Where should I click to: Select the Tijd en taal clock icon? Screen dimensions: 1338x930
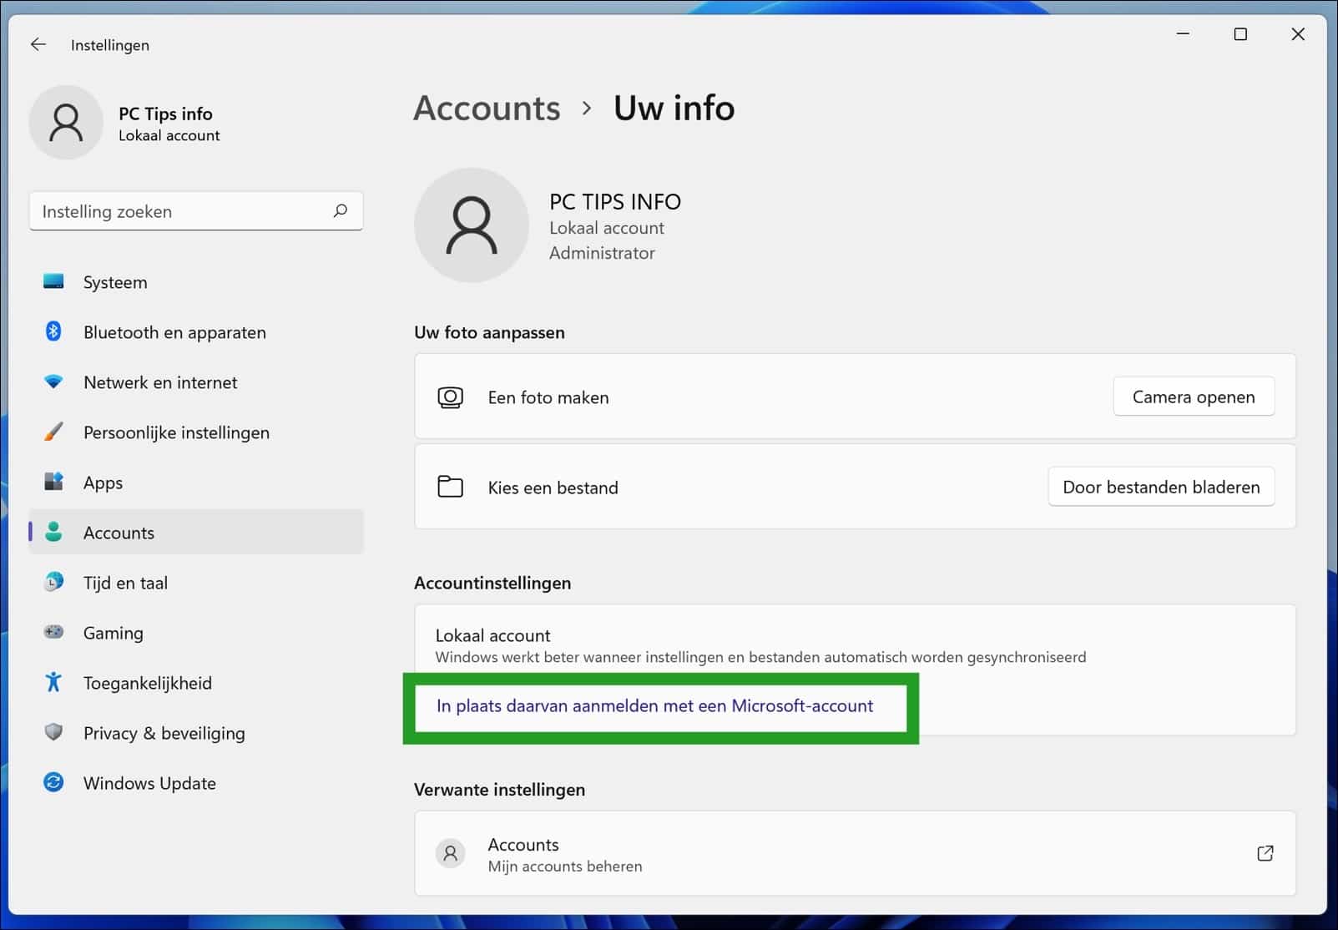tap(53, 583)
